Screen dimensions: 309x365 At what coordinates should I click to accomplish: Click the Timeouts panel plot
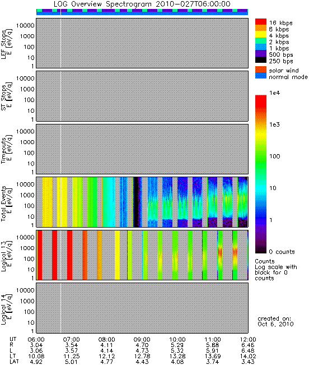pyautogui.click(x=142, y=149)
